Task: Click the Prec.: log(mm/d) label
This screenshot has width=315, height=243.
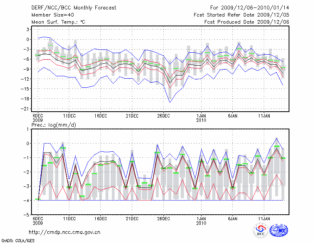Action: click(54, 125)
